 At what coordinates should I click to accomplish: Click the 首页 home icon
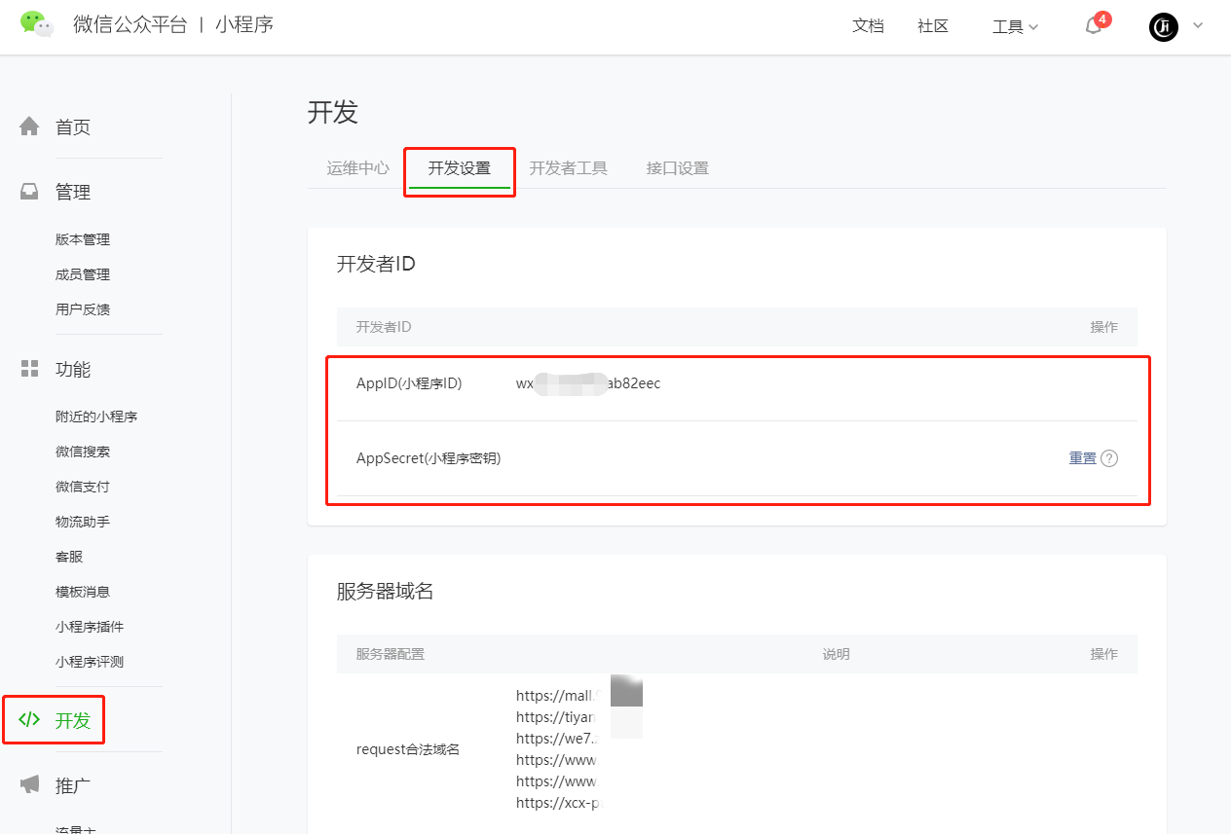click(x=30, y=127)
